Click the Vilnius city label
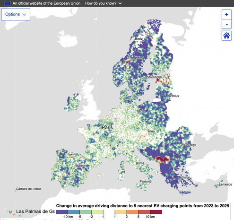Image resolution: width=234 pixels, height=220 pixels. tap(174, 96)
